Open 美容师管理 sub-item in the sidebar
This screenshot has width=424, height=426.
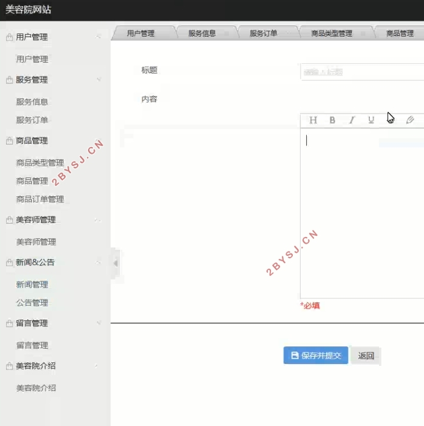[36, 242]
